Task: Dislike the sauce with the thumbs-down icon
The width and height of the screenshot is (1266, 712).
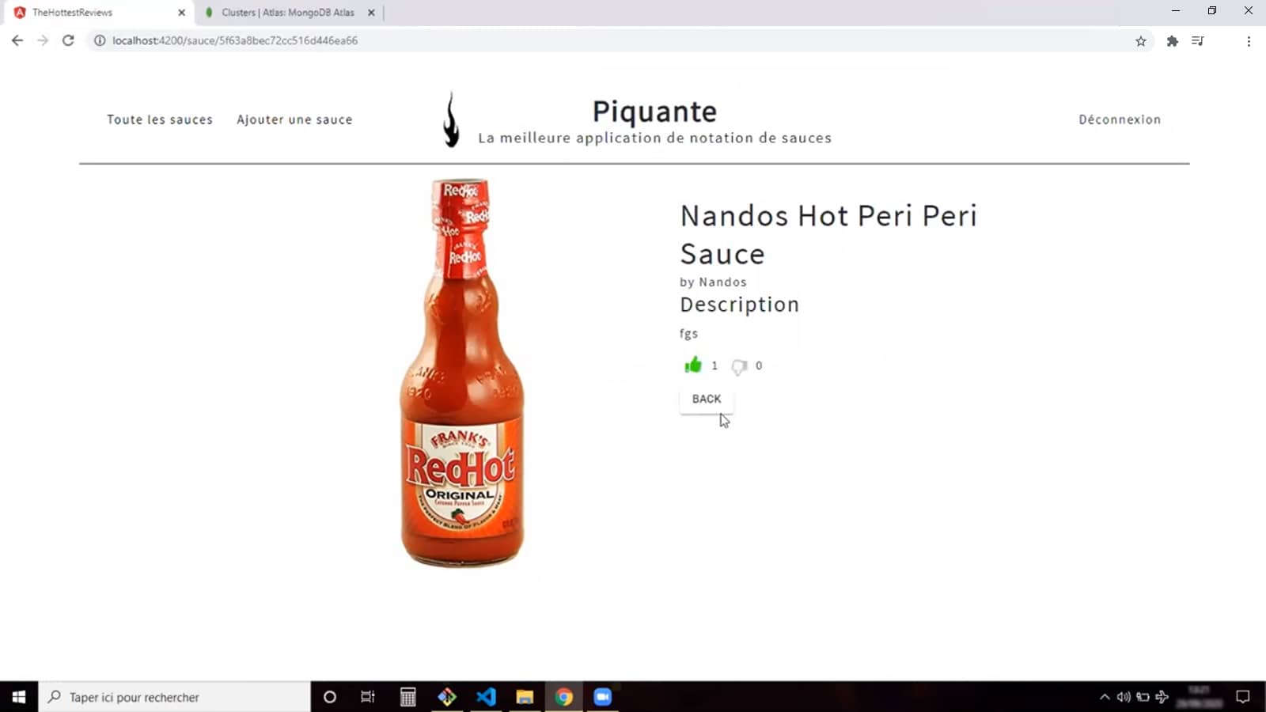Action: 739,366
